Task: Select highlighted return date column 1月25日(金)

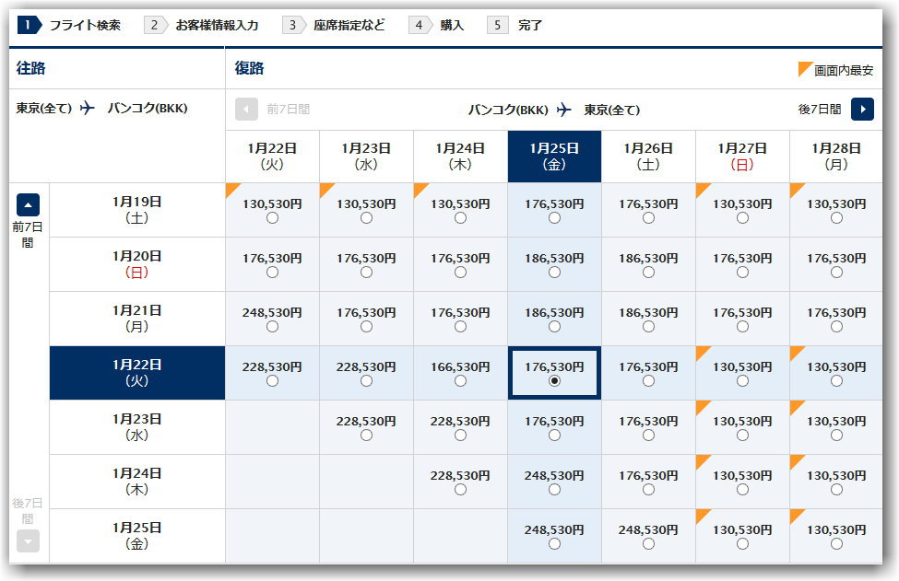Action: (554, 157)
